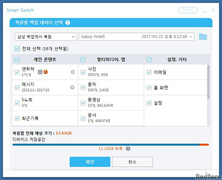222x180 pixels.
Task: Click the 11.14GB 부족 warning text
Action: 110,149
